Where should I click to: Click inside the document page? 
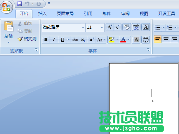click(x=144, y=99)
